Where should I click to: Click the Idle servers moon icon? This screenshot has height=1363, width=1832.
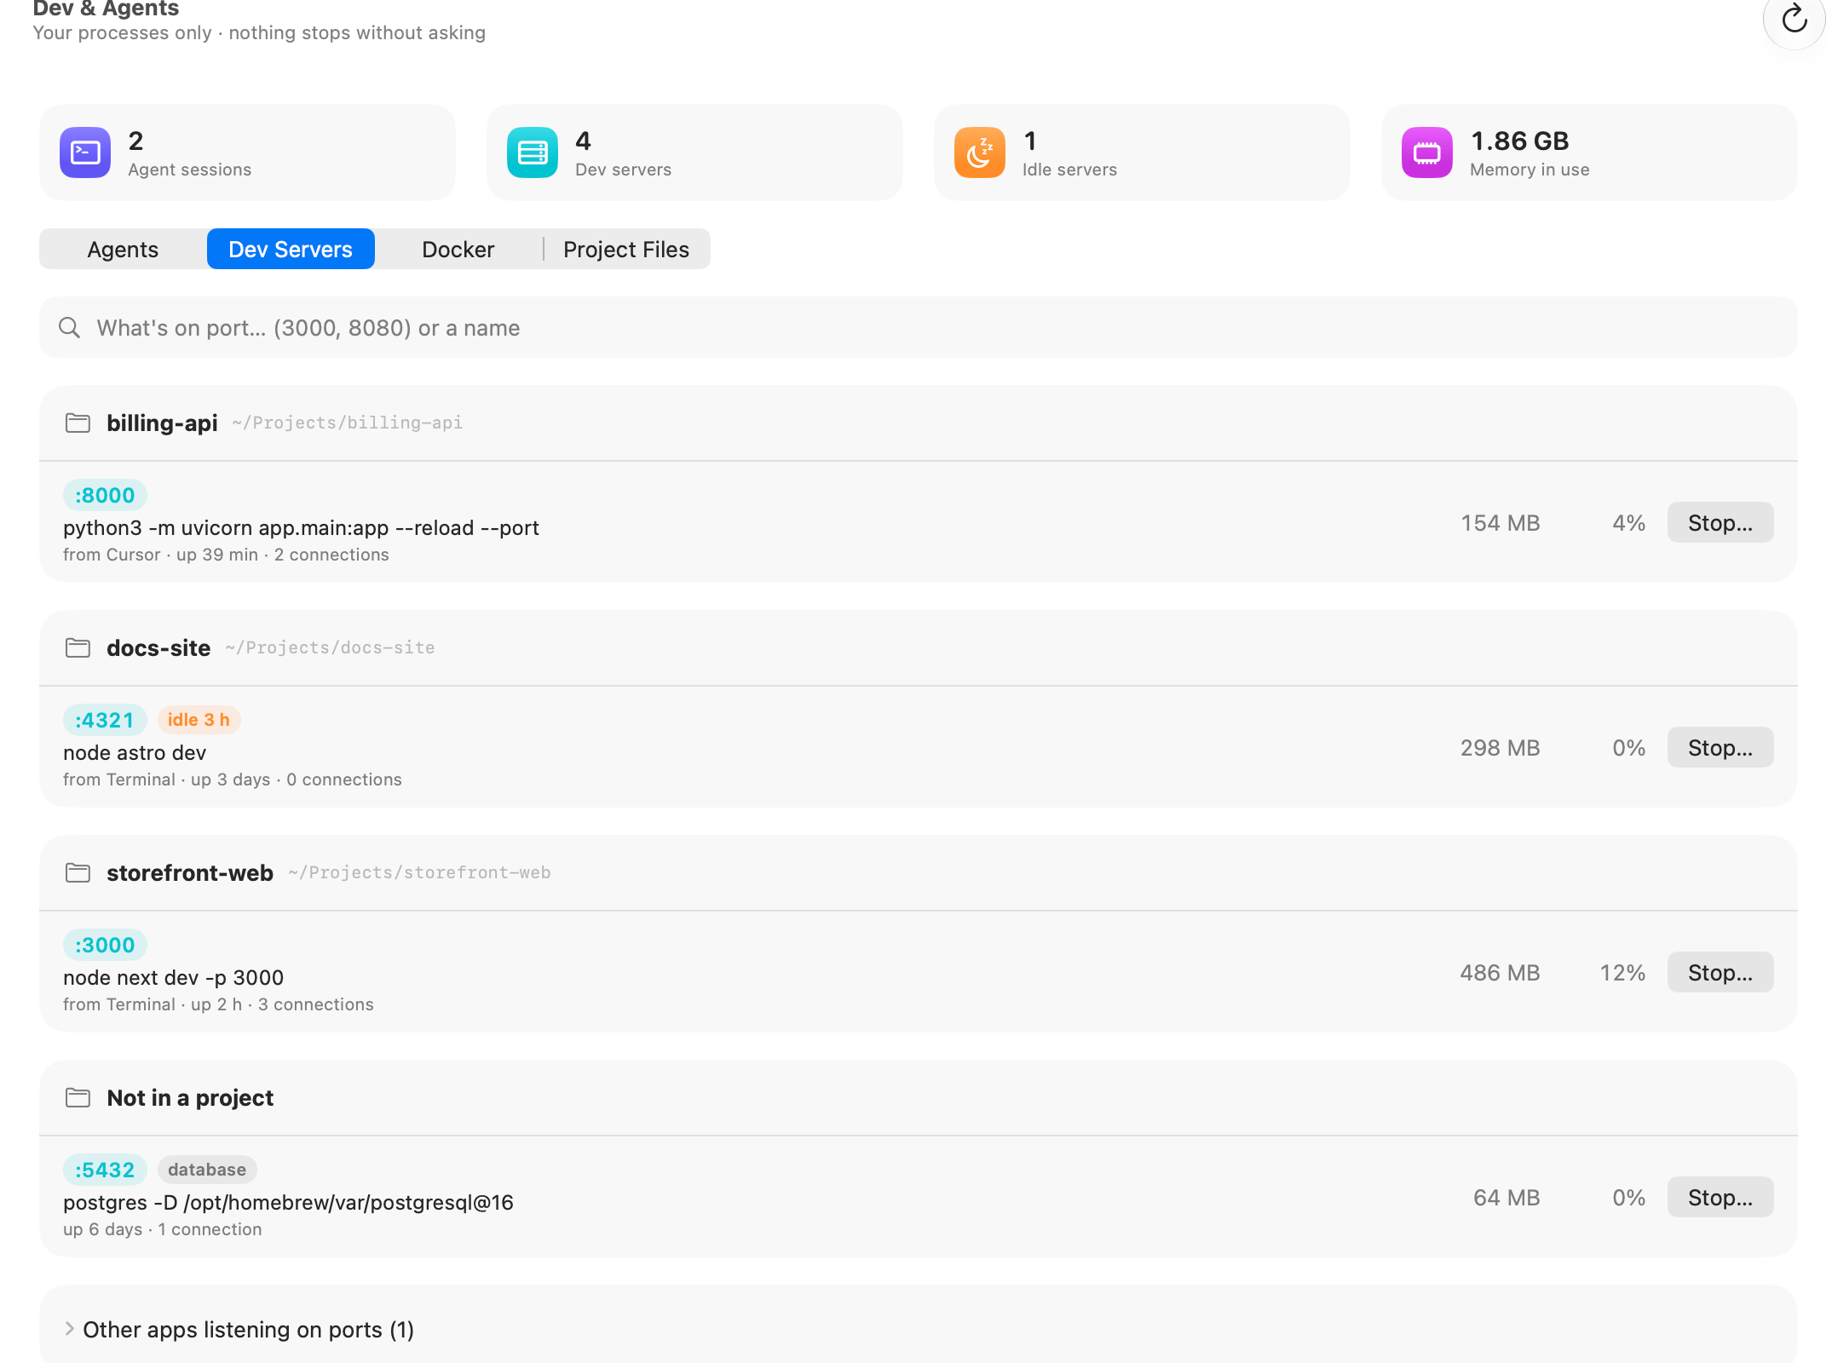[980, 152]
